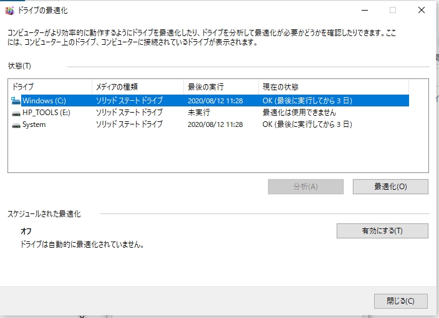Sort by the 最後の実行 column header
Viewport: 439px width, 318px height.
(x=221, y=87)
